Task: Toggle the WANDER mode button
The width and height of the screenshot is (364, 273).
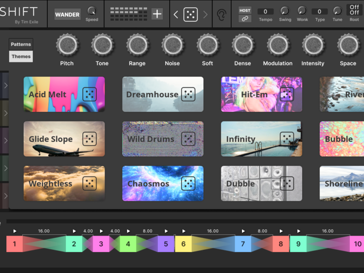Action: coord(67,15)
